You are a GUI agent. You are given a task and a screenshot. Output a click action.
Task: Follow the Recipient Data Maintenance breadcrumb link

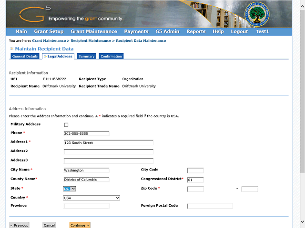[x=141, y=41]
